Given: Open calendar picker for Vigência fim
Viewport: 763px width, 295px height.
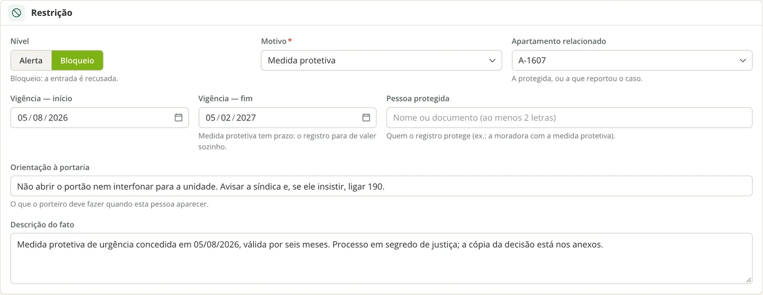Looking at the screenshot, I should point(366,117).
